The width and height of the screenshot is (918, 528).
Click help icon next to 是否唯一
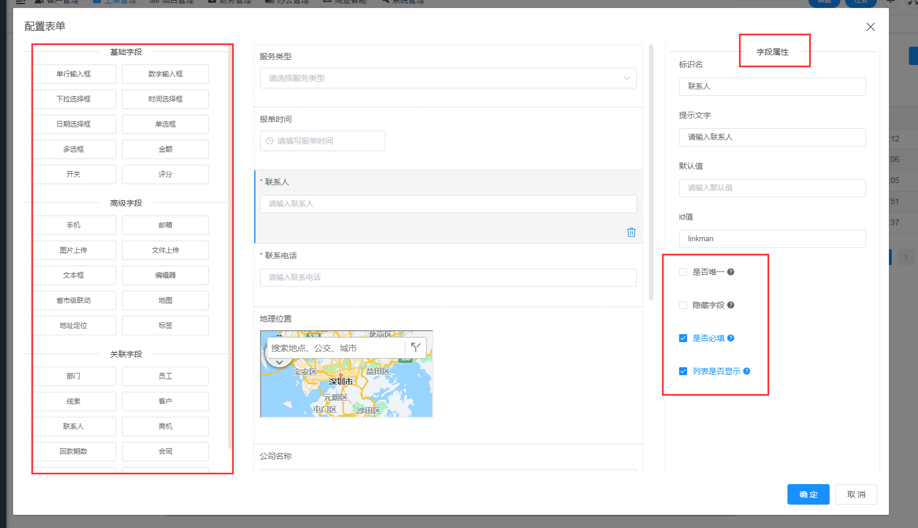pos(730,272)
